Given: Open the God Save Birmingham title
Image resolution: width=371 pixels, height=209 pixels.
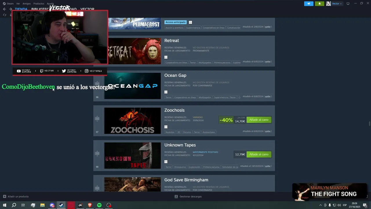Looking at the screenshot, I should [x=186, y=180].
